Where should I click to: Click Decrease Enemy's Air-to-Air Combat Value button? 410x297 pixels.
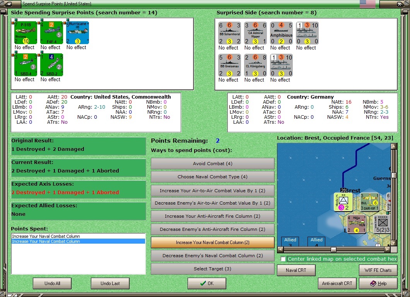(213, 203)
